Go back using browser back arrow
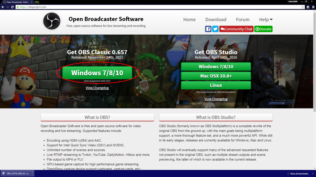Image resolution: width=316 pixels, height=177 pixels. pos(3,7)
